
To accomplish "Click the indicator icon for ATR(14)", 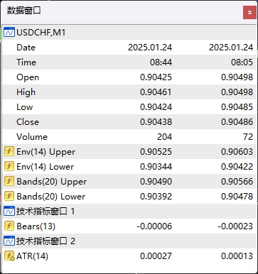I will pyautogui.click(x=9, y=256).
